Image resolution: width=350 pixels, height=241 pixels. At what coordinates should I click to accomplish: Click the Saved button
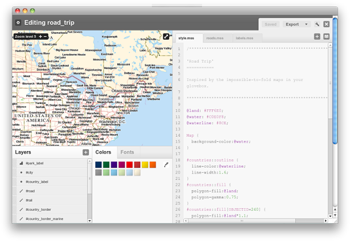click(x=270, y=24)
